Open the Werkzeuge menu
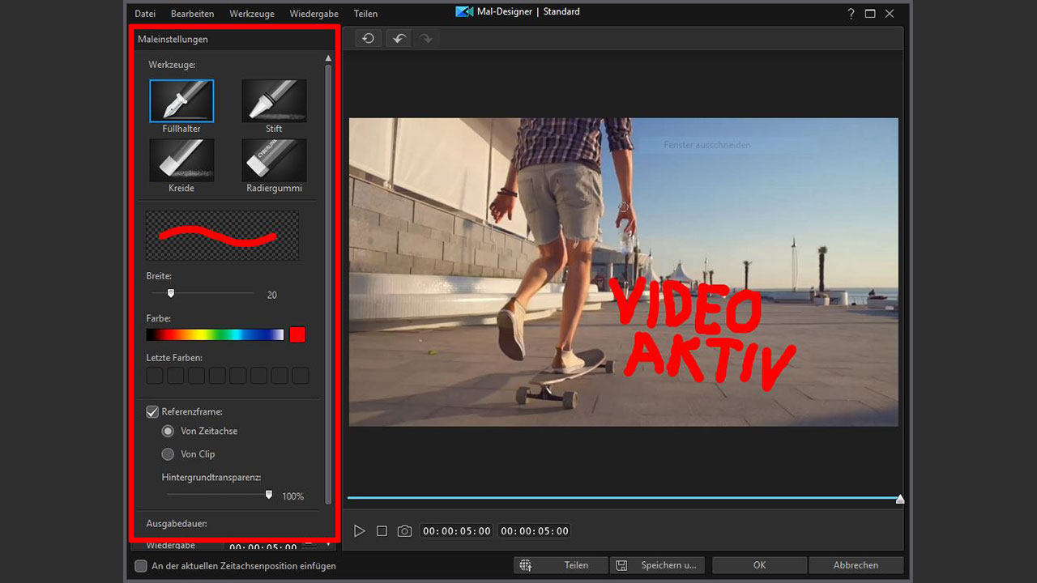 (251, 14)
